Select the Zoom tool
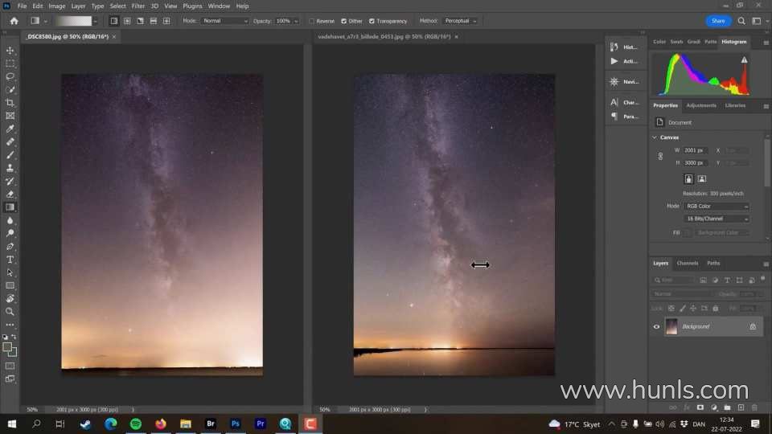The width and height of the screenshot is (772, 434). (10, 311)
